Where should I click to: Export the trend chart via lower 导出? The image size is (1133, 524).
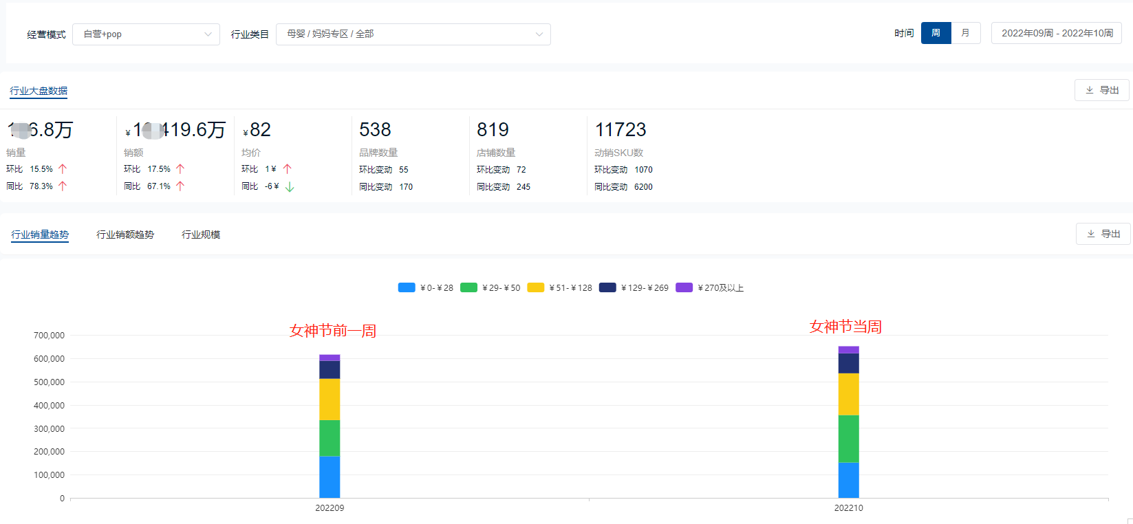pos(1103,234)
